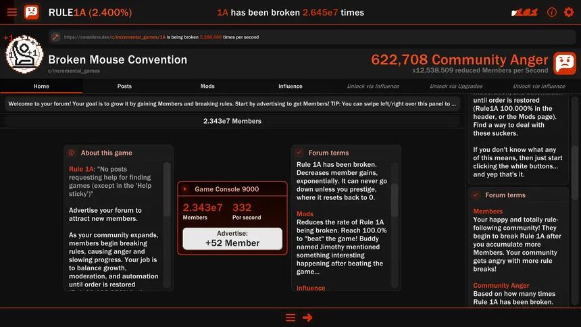Click the Members heading in right Forum terms
The image size is (581, 327).
[488, 211]
